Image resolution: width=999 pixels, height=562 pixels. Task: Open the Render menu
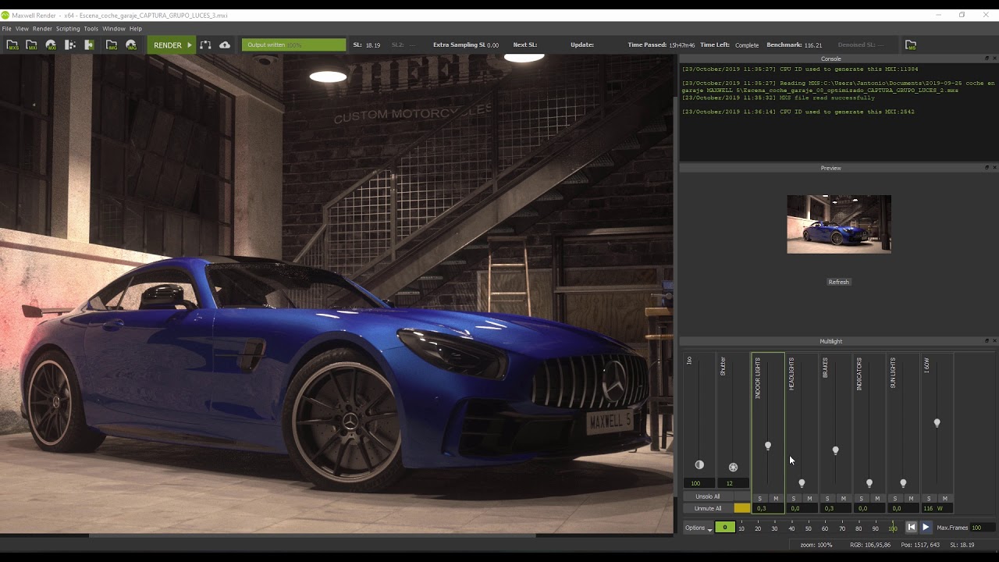(x=42, y=29)
